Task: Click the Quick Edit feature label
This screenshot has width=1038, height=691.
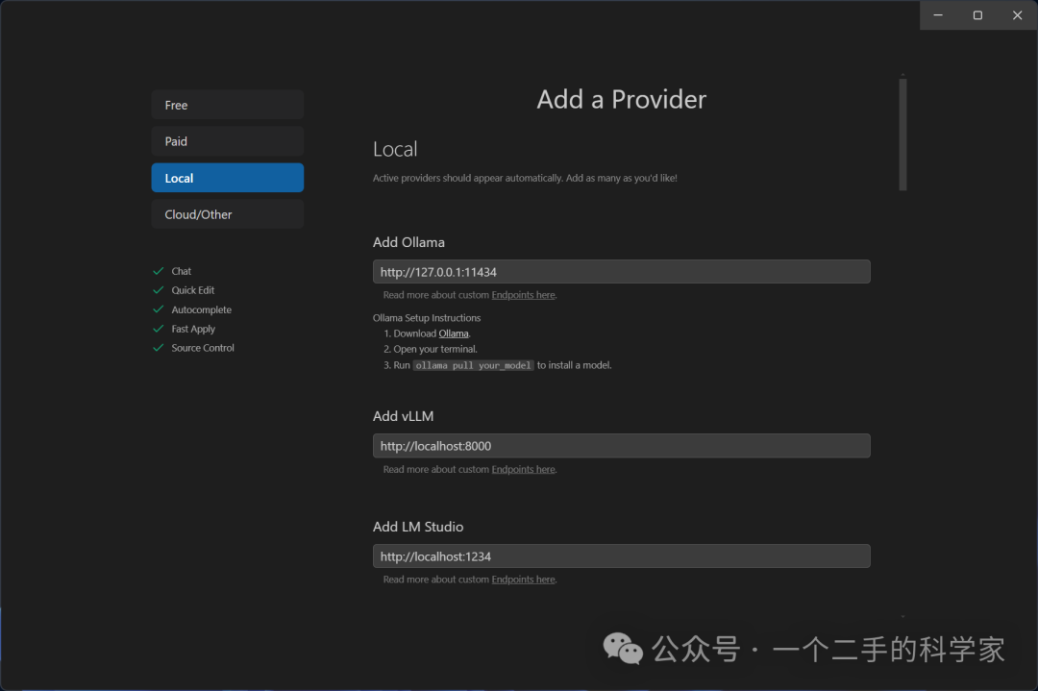Action: click(192, 290)
